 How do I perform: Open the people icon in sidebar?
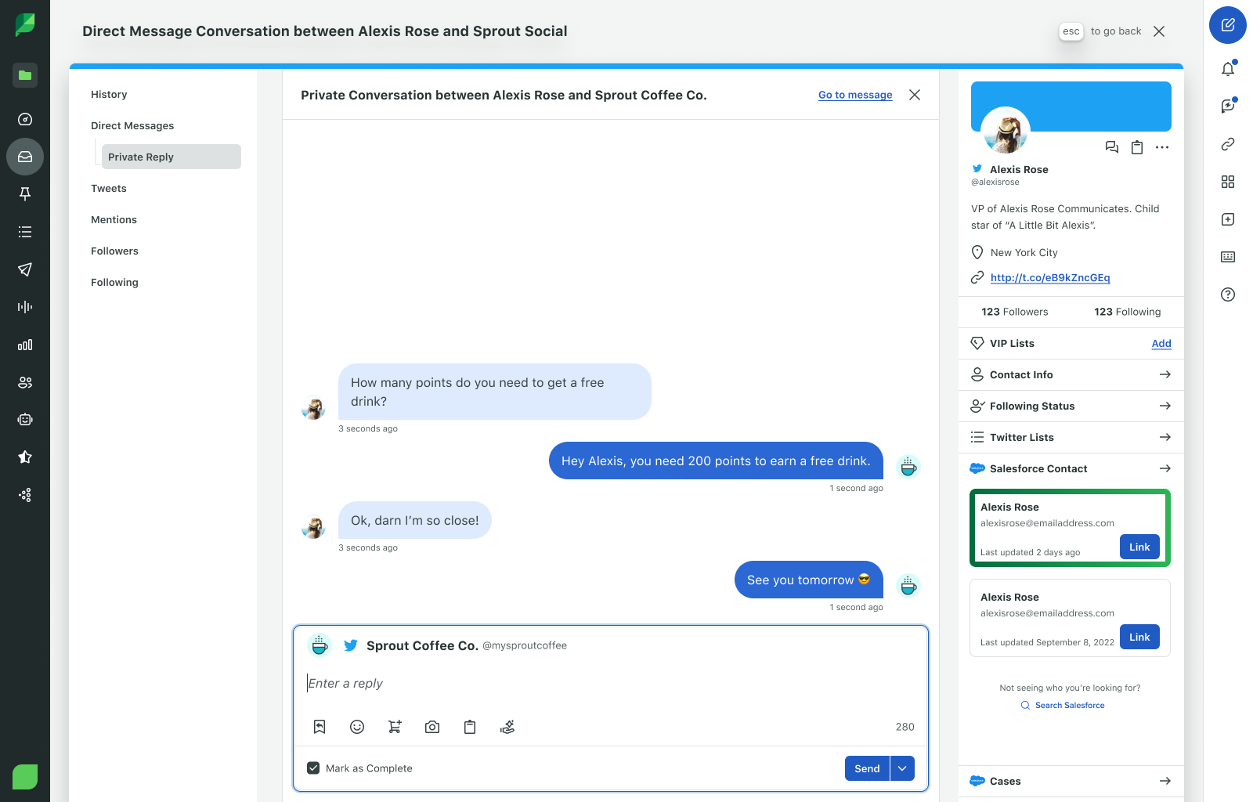tap(25, 382)
